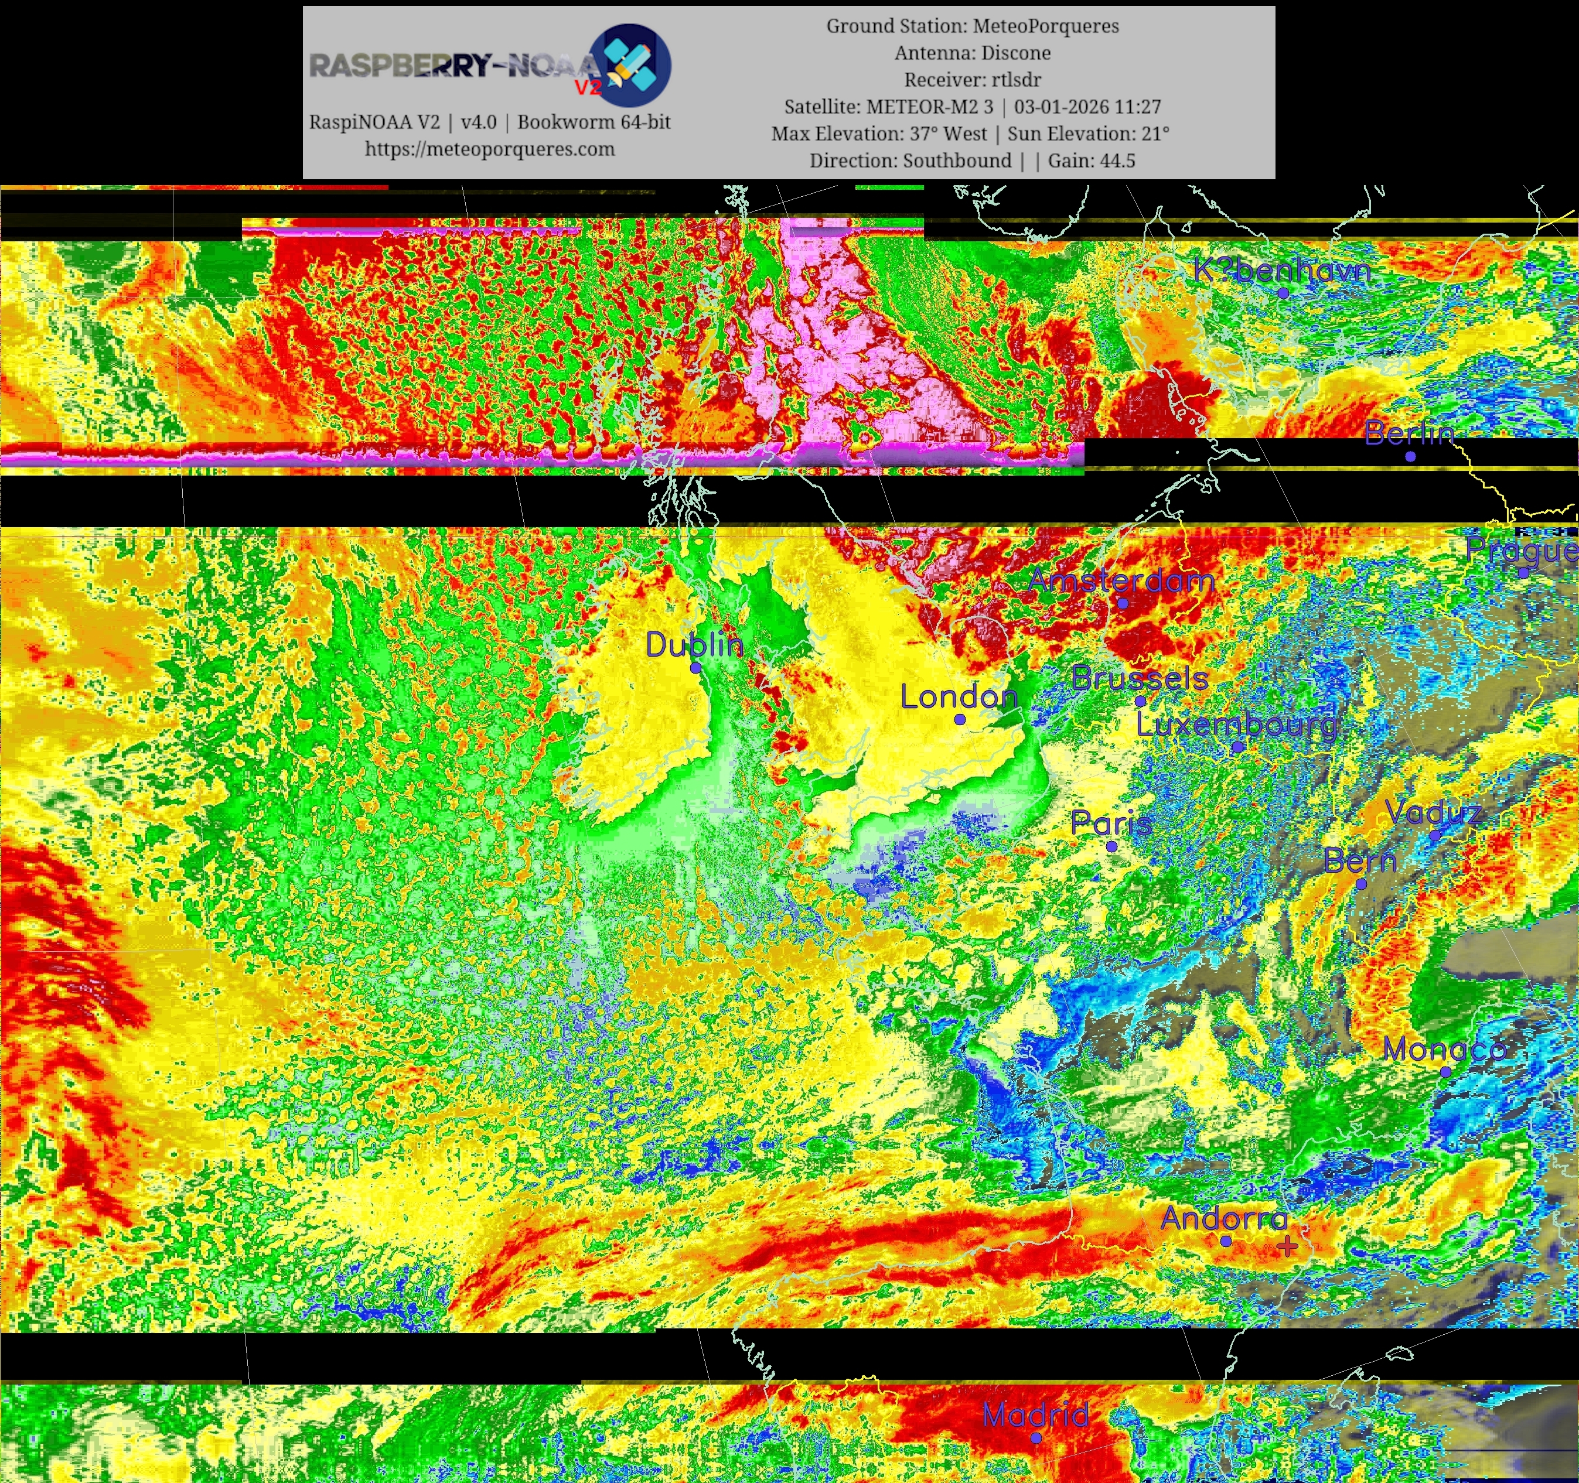This screenshot has width=1579, height=1483.
Task: Open the meteoporqueres.com URL text
Action: [489, 149]
